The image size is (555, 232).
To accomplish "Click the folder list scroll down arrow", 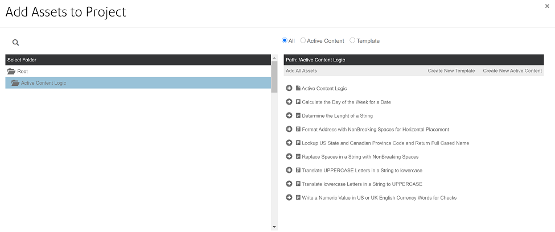I will (274, 227).
